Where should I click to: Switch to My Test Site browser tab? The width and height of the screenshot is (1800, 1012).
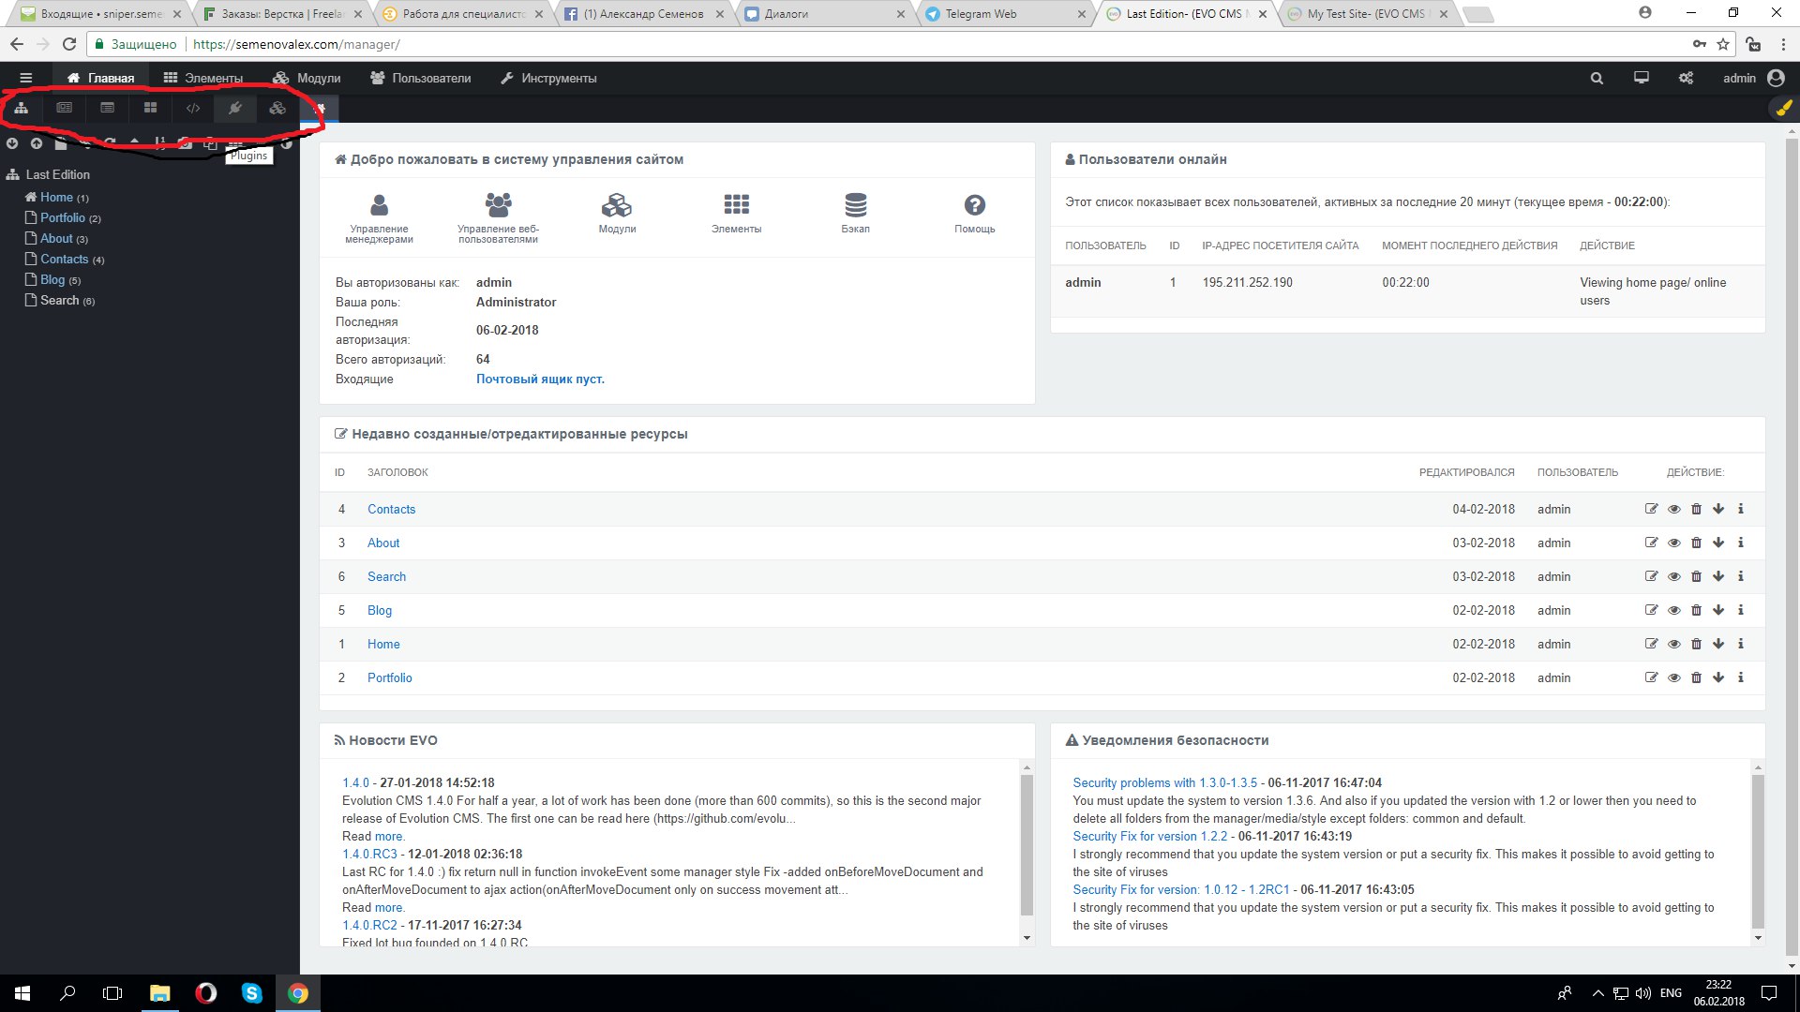[1365, 14]
